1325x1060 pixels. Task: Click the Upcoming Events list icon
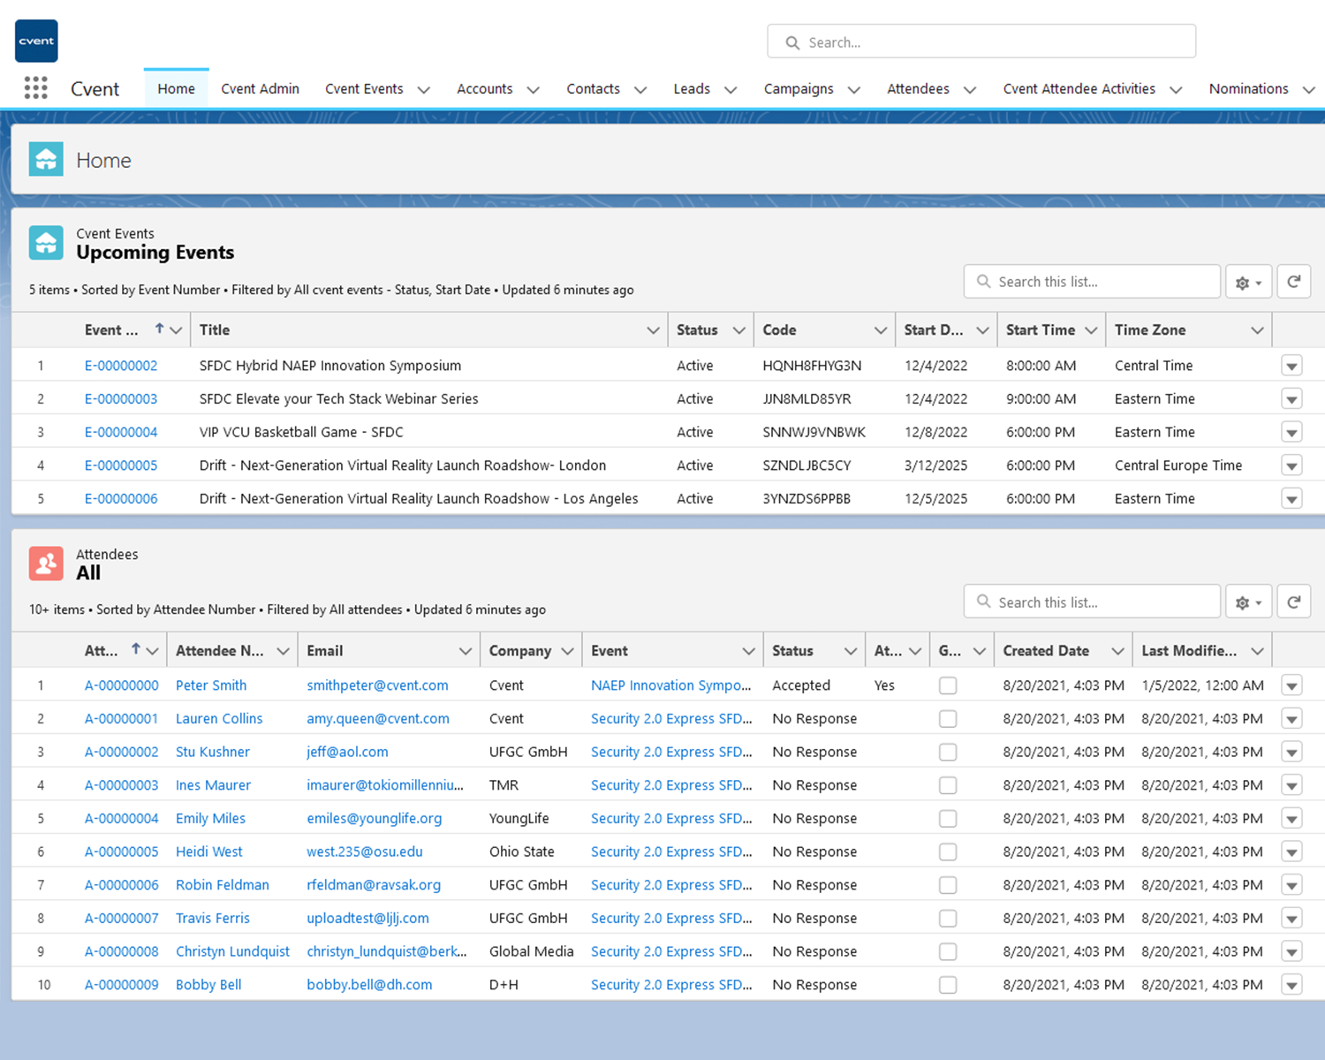click(x=46, y=243)
